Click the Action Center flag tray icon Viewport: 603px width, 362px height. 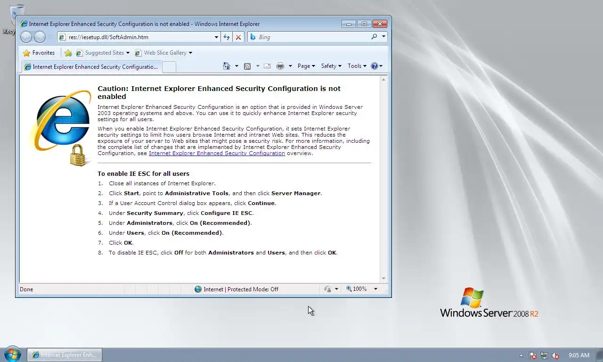533,355
